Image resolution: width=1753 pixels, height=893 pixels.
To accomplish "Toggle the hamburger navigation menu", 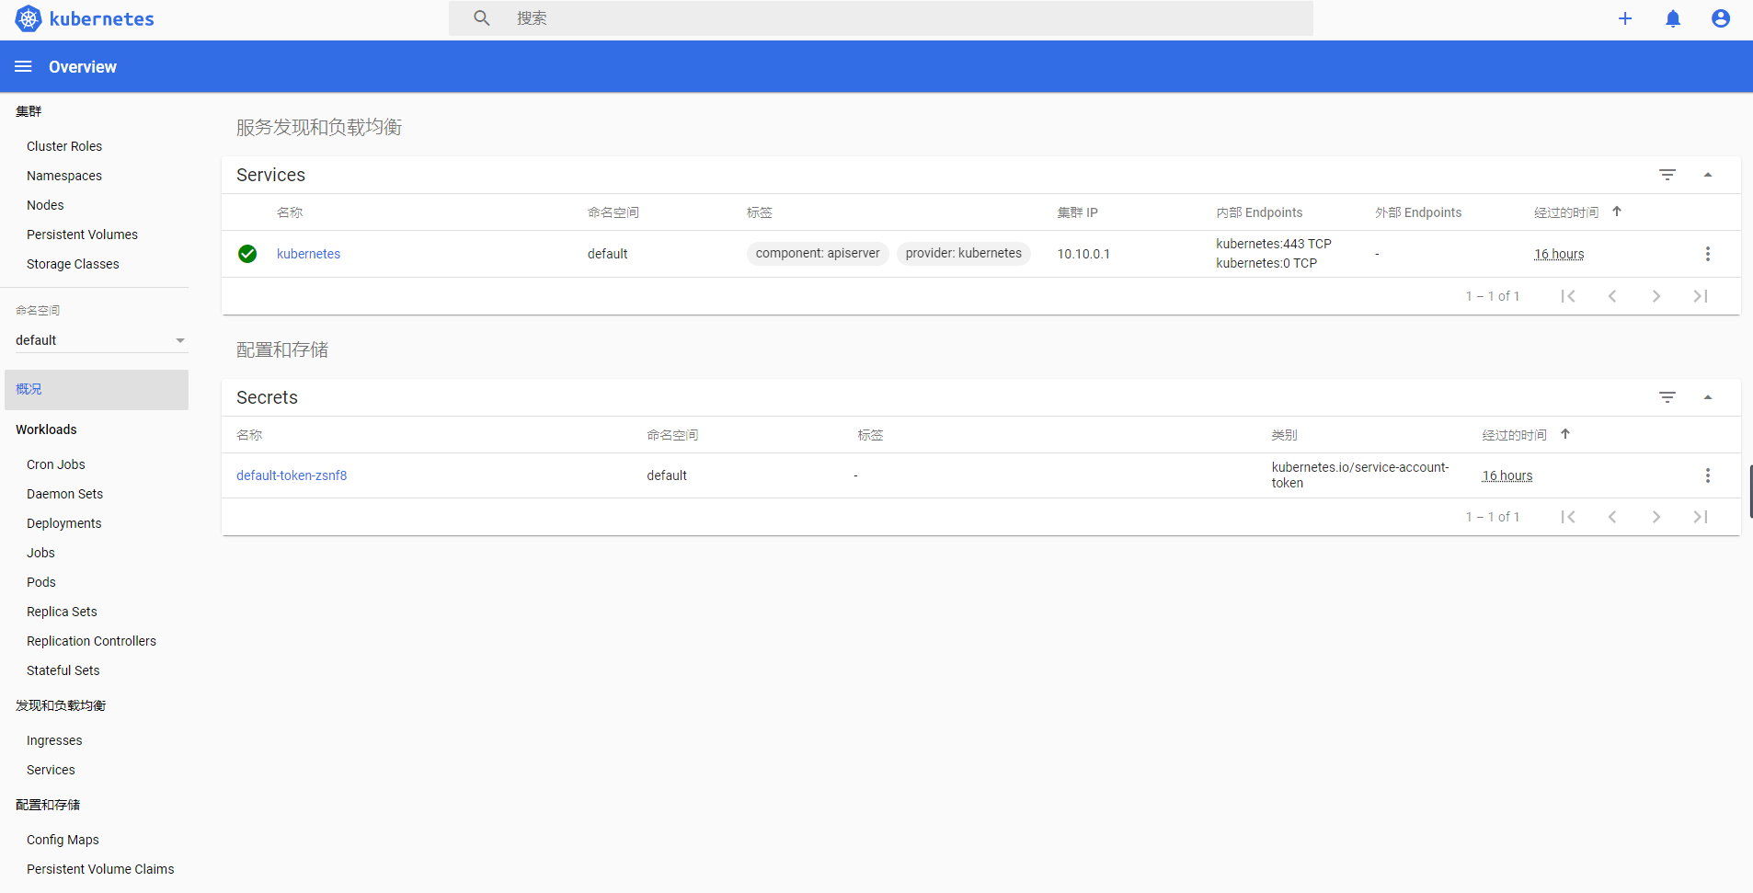I will 24,66.
